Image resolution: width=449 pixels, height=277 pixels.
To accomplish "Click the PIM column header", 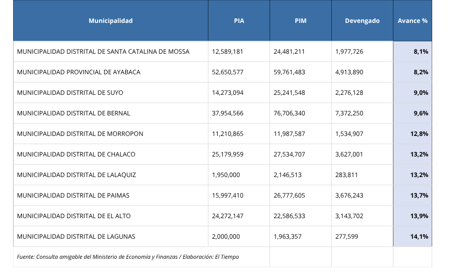I will (x=300, y=20).
